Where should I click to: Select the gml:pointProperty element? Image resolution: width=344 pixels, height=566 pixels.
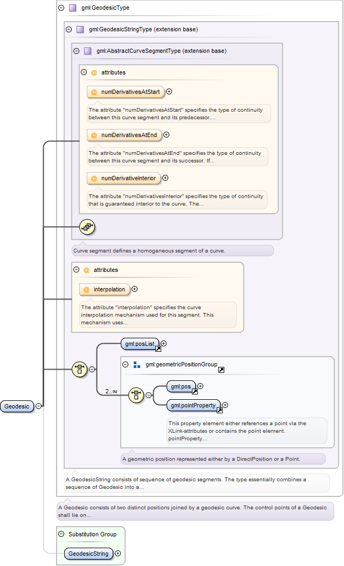[x=193, y=405]
